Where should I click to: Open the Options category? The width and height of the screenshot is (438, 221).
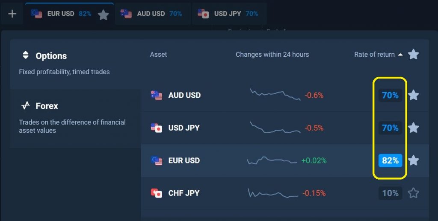[51, 56]
